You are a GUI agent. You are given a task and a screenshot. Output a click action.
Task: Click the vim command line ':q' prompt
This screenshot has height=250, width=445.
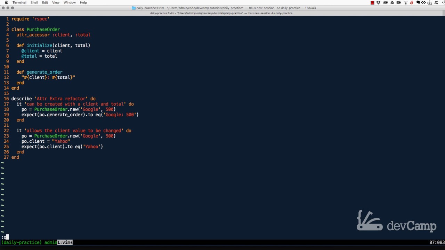(5, 237)
